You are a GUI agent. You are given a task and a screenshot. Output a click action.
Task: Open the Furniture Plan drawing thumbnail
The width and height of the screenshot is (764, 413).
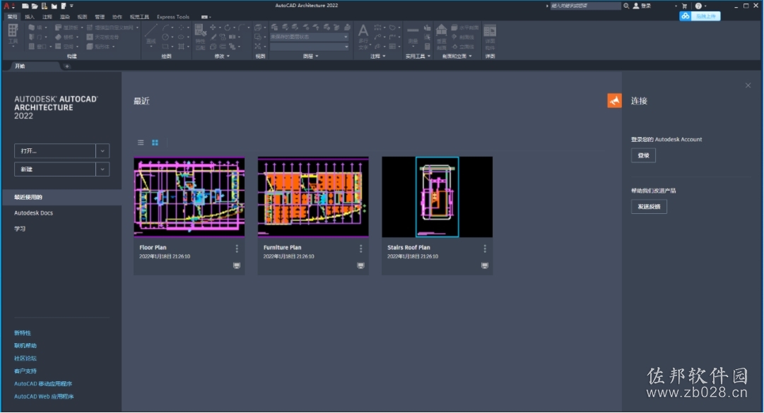point(313,197)
